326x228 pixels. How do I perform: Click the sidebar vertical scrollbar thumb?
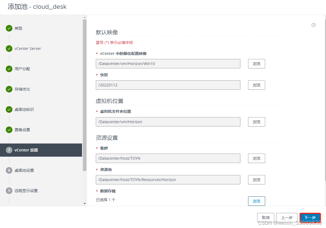(x=85, y=95)
